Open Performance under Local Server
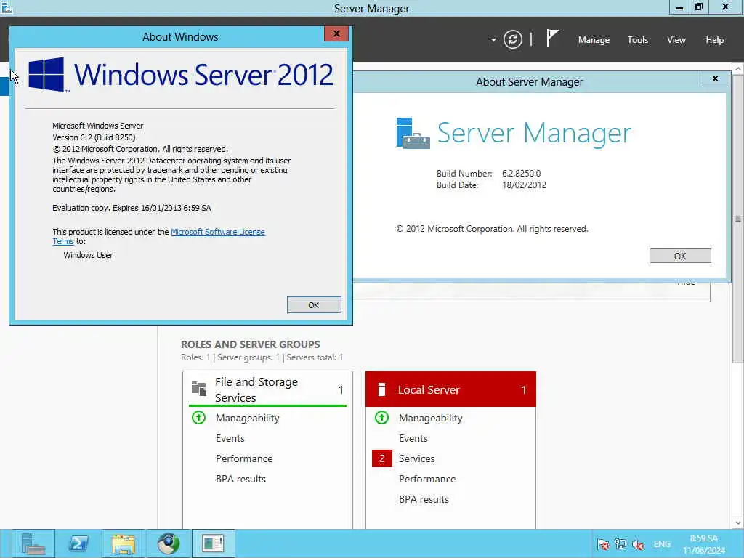Image resolution: width=744 pixels, height=558 pixels. pyautogui.click(x=427, y=480)
